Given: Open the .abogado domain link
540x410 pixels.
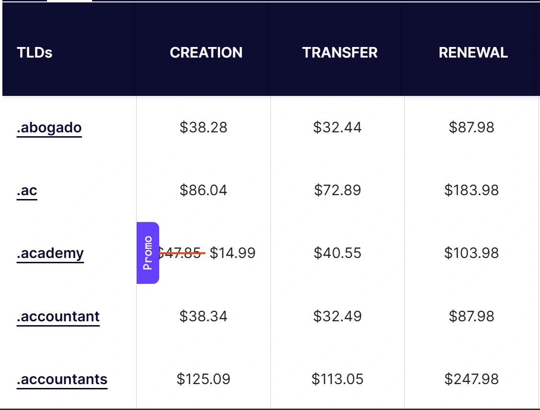Looking at the screenshot, I should [x=49, y=128].
